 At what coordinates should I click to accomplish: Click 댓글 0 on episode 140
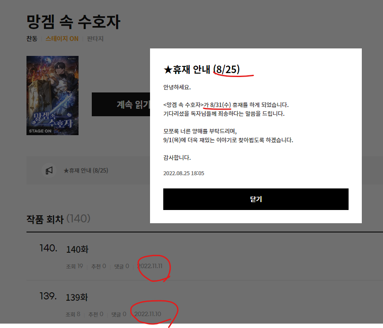(x=122, y=266)
